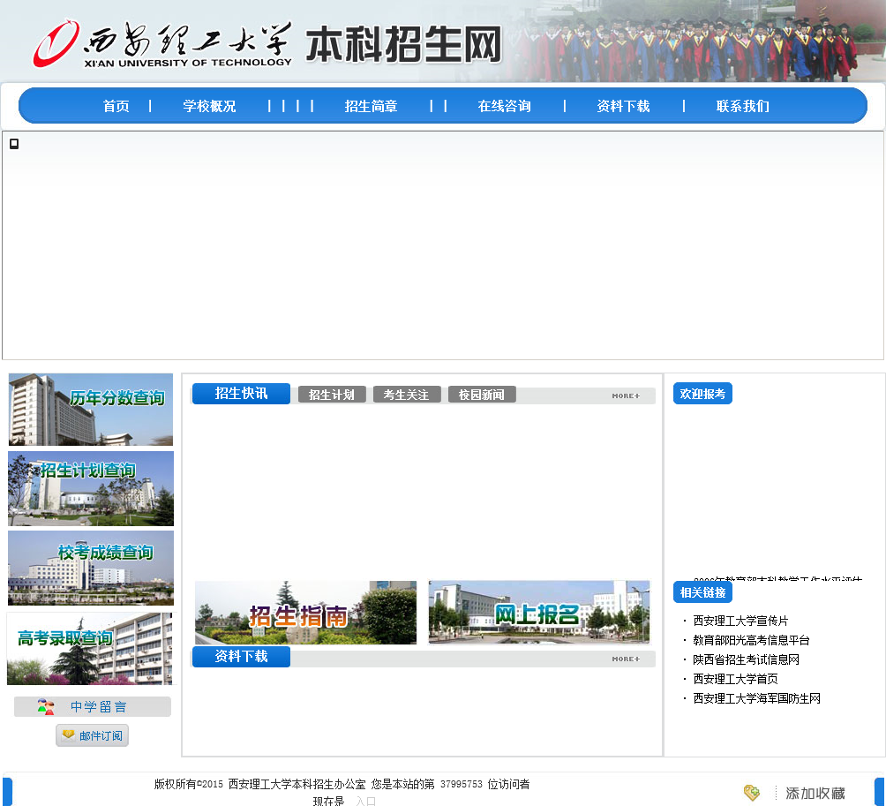The image size is (886, 806).
Task: Open the 高考录取查询 banner
Action: (x=90, y=649)
